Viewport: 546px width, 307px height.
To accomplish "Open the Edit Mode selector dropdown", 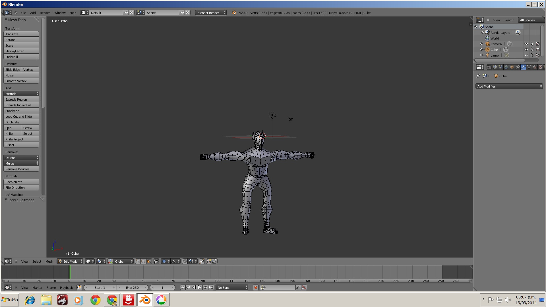I will tap(70, 262).
